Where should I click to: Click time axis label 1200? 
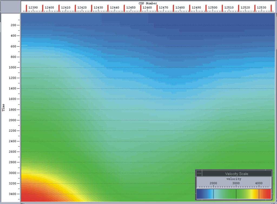point(12,78)
